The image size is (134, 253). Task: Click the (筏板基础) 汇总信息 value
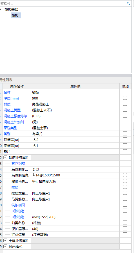tap(75, 235)
